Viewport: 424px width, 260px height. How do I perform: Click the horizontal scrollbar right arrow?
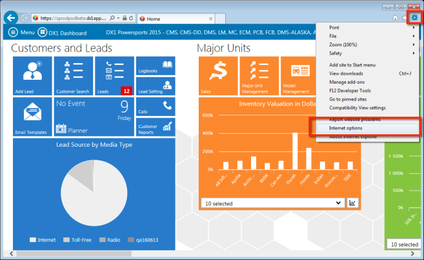(x=412, y=254)
